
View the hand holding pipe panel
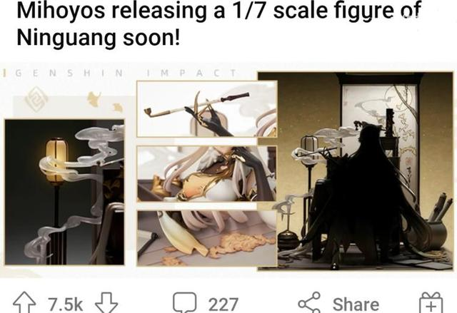(207, 109)
